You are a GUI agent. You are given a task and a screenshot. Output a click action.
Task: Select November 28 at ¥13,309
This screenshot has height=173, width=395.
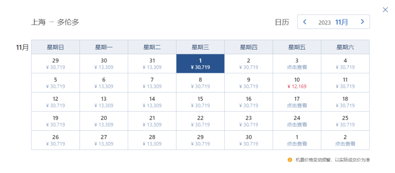pos(152,140)
